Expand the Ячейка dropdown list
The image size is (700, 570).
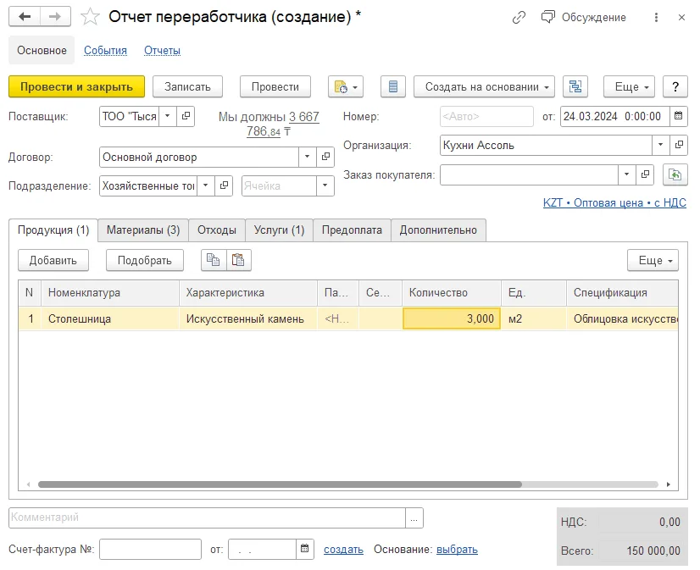325,185
